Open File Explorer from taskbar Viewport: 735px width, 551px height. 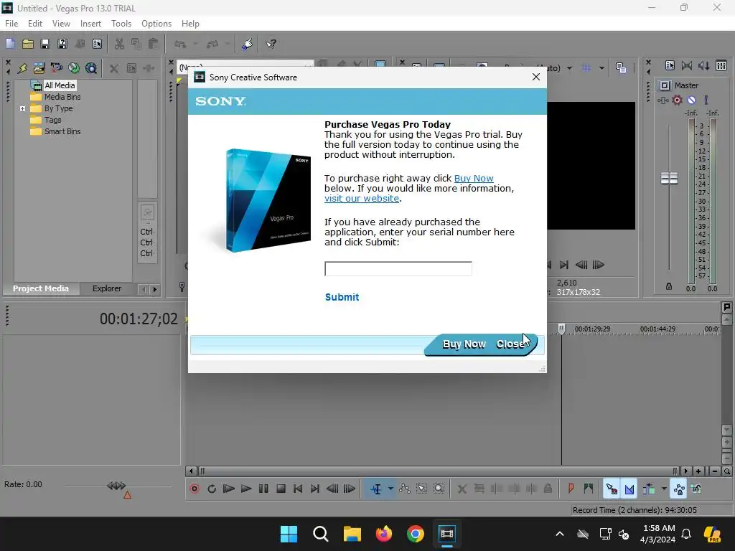pos(352,534)
